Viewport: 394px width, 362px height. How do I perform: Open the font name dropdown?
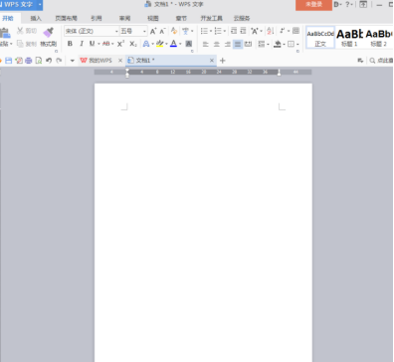point(116,31)
